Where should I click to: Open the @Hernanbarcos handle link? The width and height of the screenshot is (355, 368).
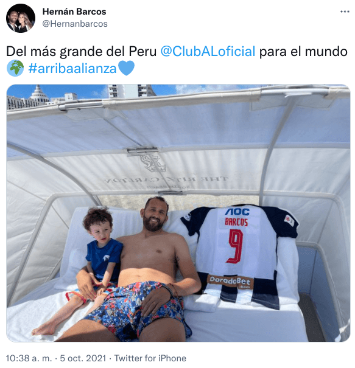pyautogui.click(x=75, y=24)
